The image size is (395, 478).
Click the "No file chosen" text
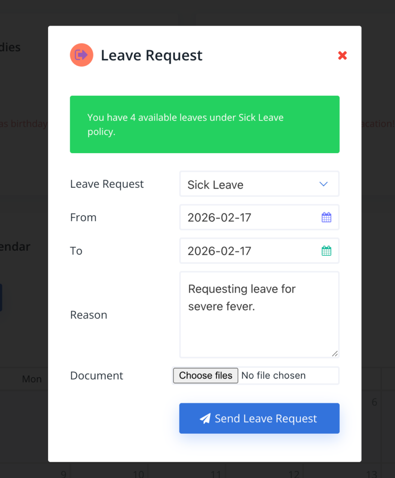(273, 376)
